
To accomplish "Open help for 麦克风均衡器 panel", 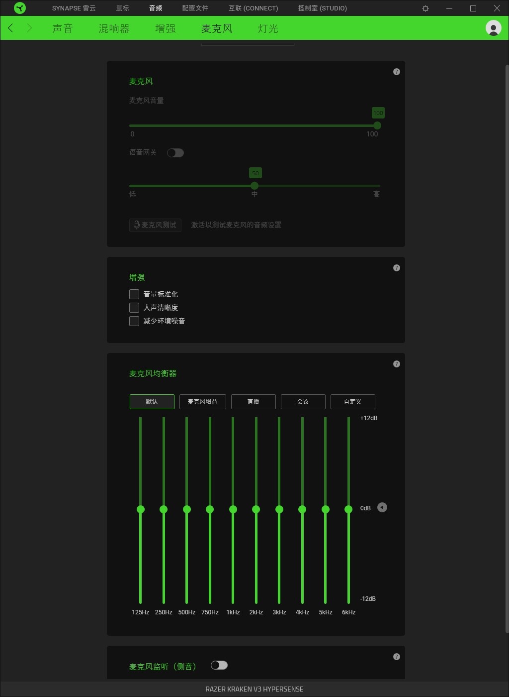I will point(397,364).
